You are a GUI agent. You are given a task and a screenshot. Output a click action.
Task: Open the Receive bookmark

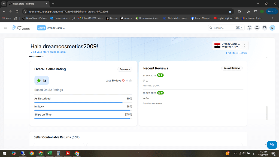(112, 18)
